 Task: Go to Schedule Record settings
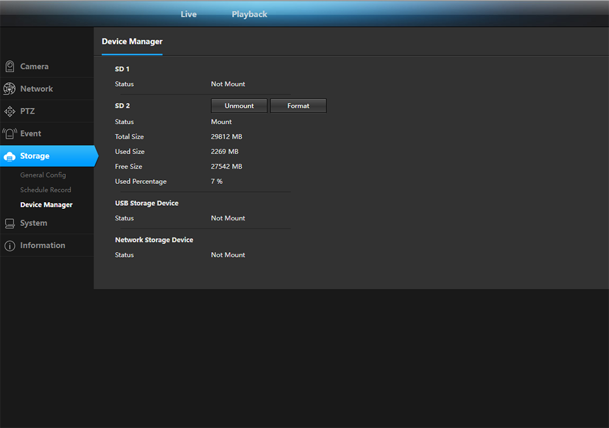[46, 190]
